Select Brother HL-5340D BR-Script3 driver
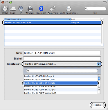Screen dimensions: 108x110 click(x=61, y=76)
